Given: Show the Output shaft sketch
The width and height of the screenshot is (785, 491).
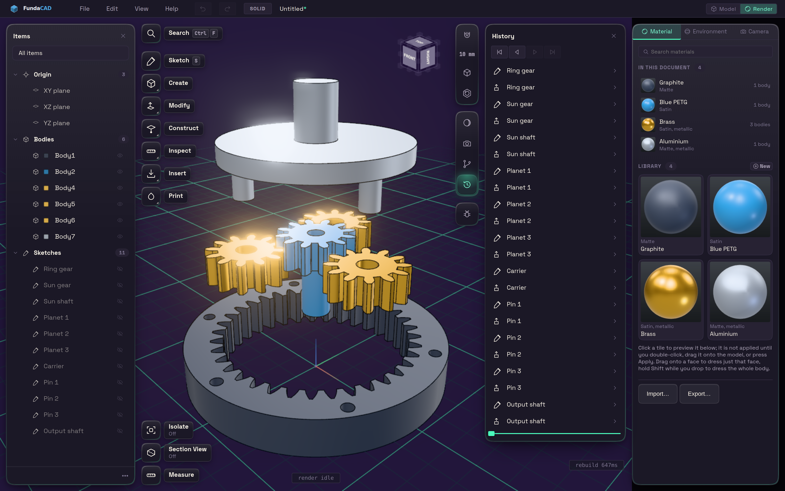Looking at the screenshot, I should coord(120,431).
